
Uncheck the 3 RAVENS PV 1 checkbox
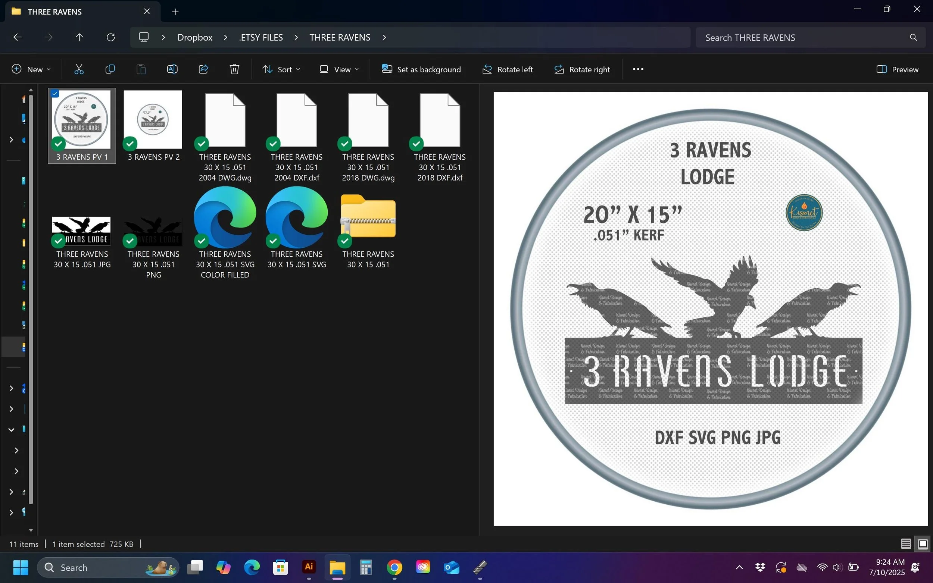click(55, 94)
